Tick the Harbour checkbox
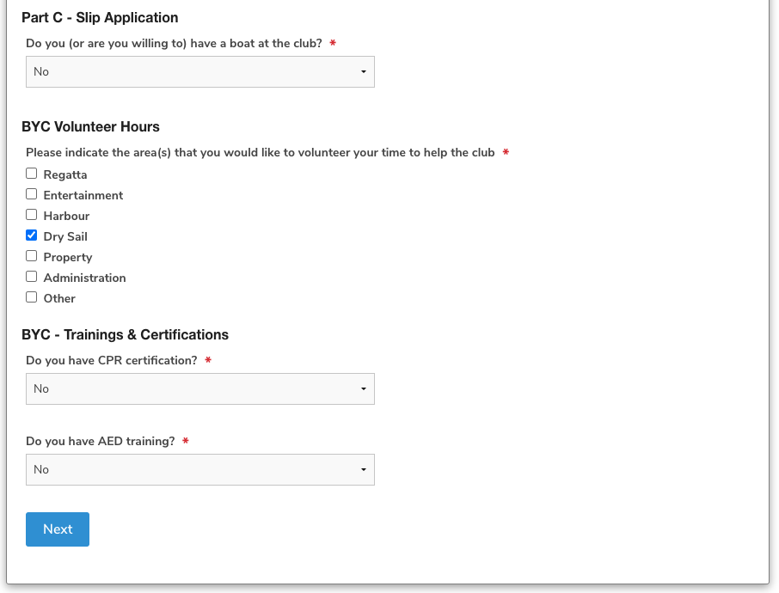Viewport: 779px width, 593px height. (32, 215)
